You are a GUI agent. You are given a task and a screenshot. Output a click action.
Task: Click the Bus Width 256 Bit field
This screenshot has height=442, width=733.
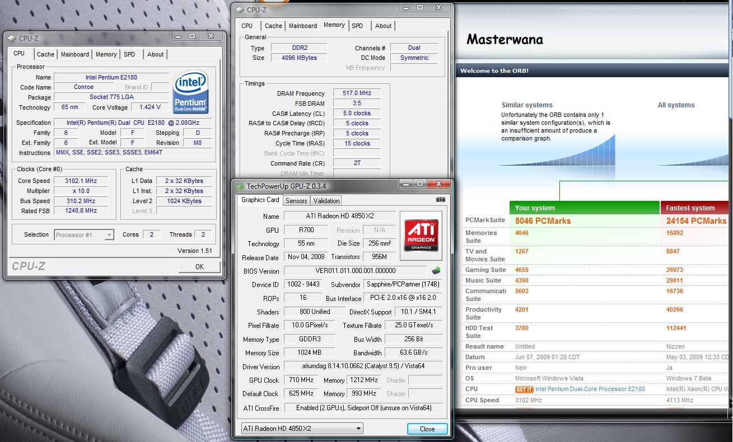coord(413,339)
